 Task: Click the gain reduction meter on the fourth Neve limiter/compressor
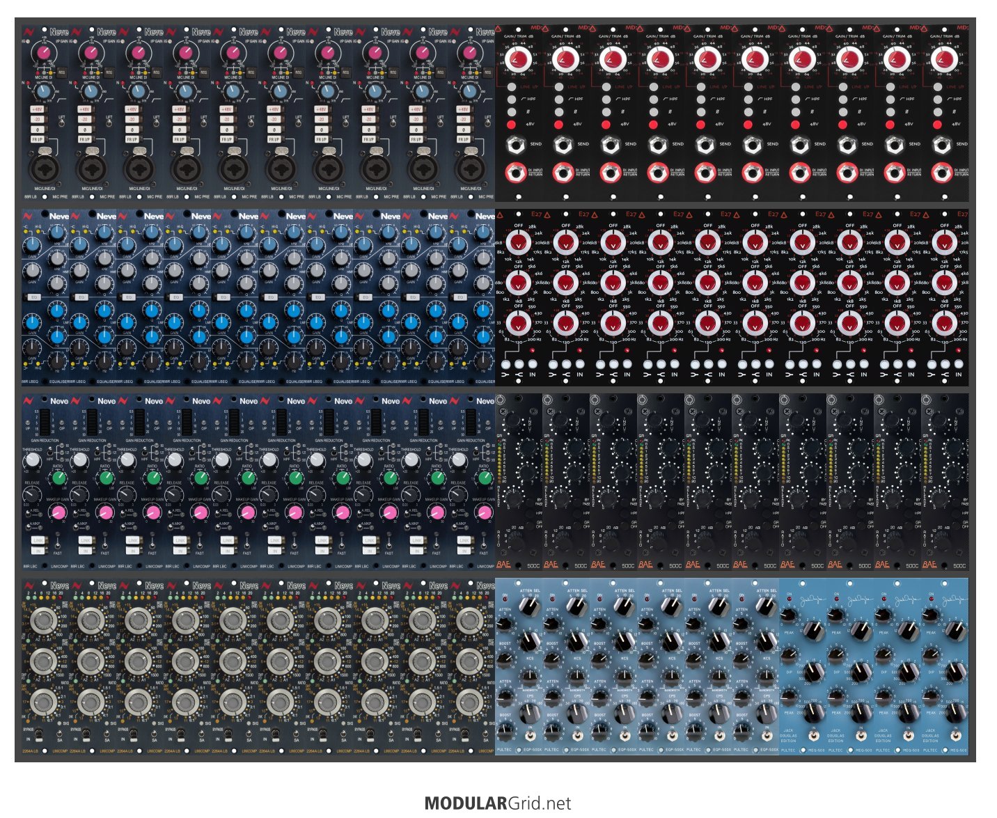click(x=187, y=422)
